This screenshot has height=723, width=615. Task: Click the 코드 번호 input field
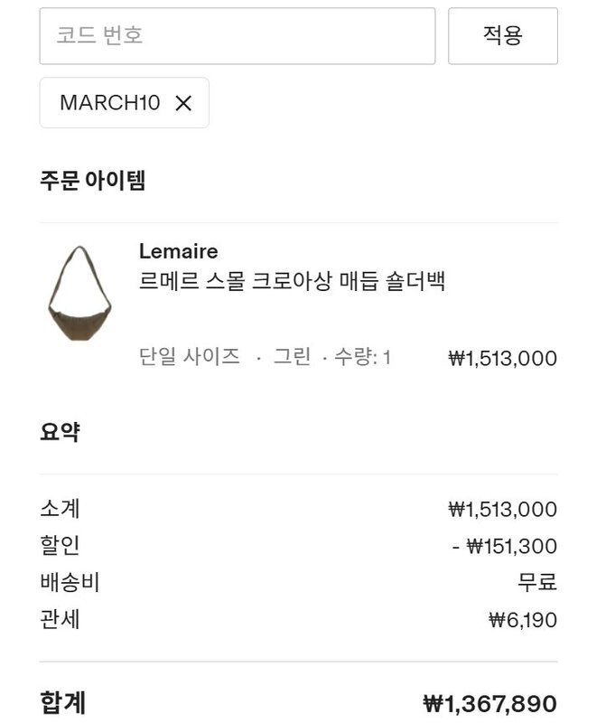237,36
